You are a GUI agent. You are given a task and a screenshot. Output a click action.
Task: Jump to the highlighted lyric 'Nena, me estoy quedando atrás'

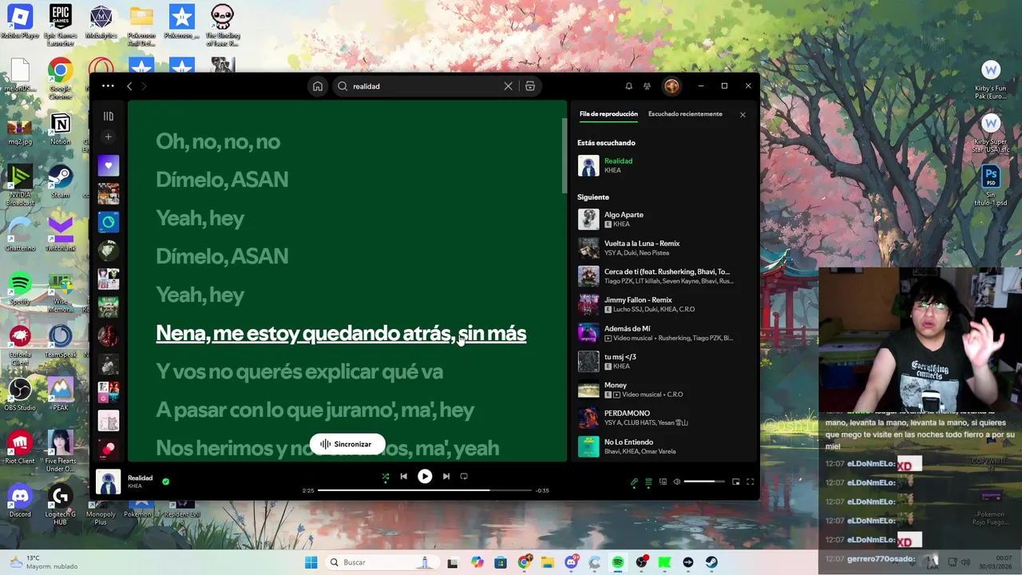(x=341, y=334)
